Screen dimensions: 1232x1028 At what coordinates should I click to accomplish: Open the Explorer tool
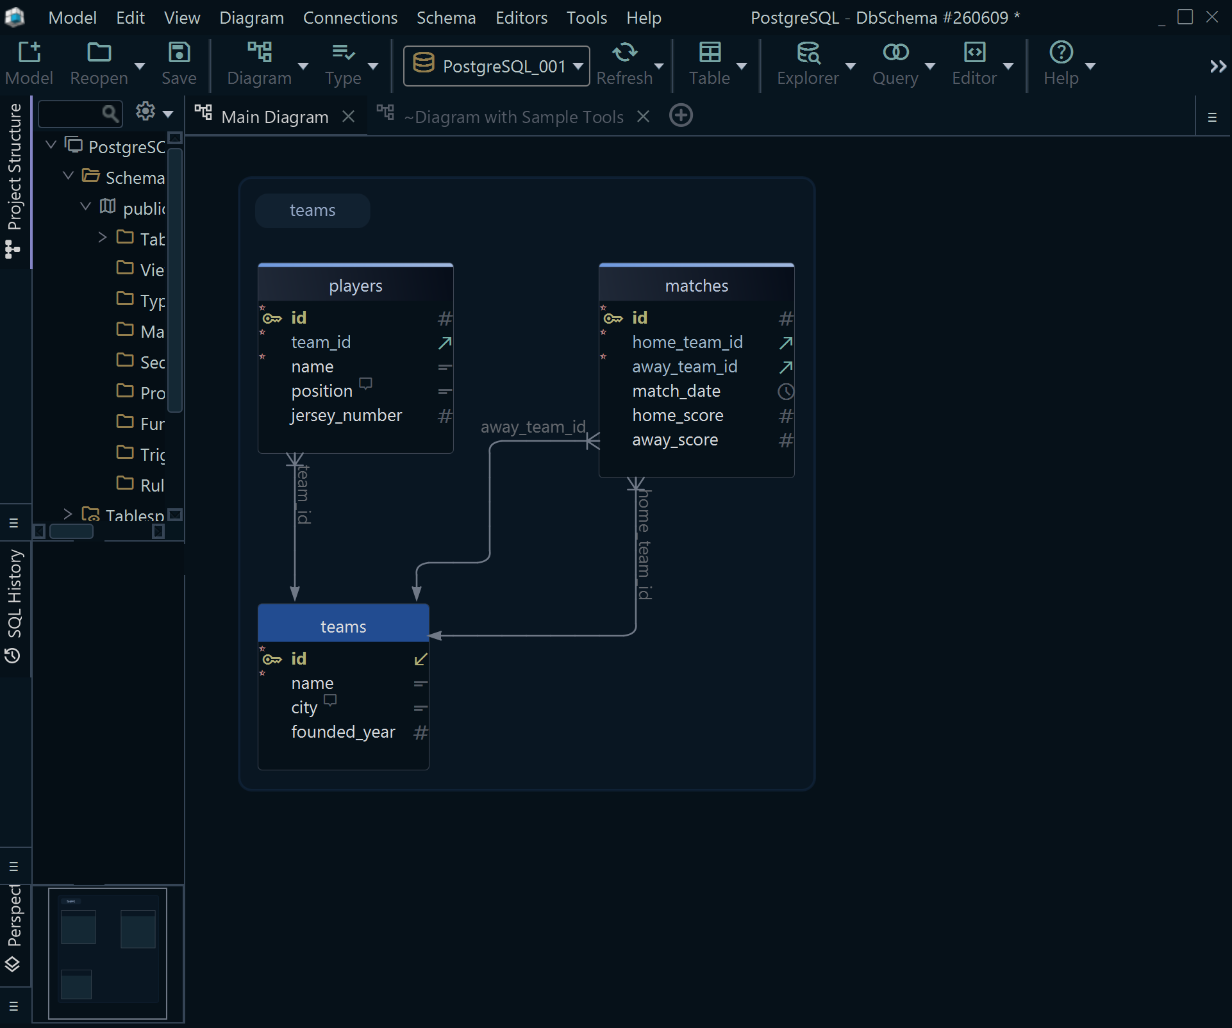tap(808, 53)
